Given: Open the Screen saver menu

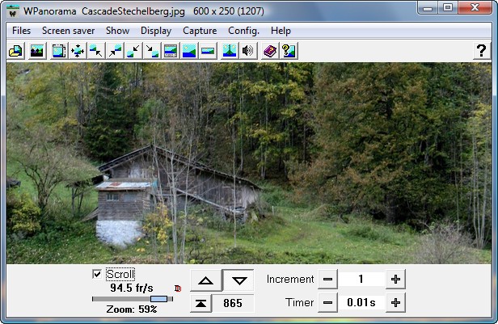Looking at the screenshot, I should coord(68,31).
